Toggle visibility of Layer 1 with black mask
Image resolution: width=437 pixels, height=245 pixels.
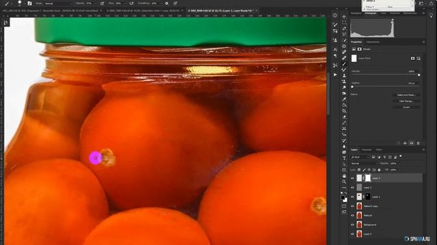point(352,197)
